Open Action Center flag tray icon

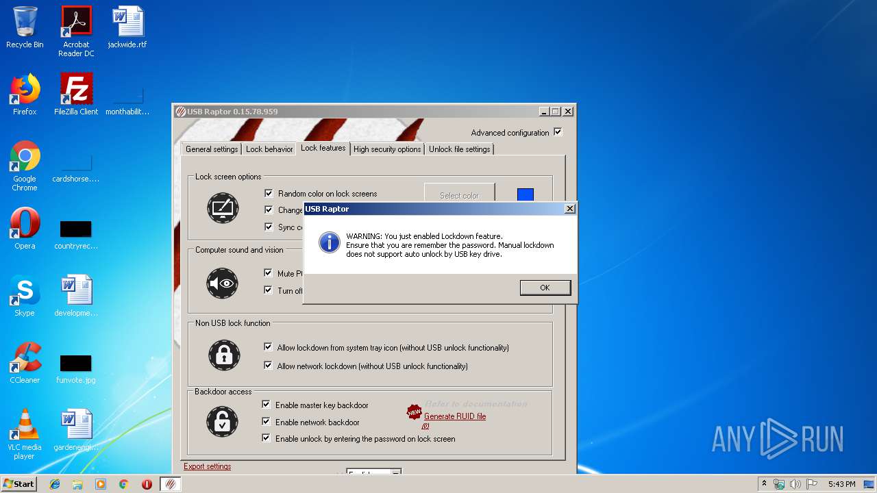point(811,484)
